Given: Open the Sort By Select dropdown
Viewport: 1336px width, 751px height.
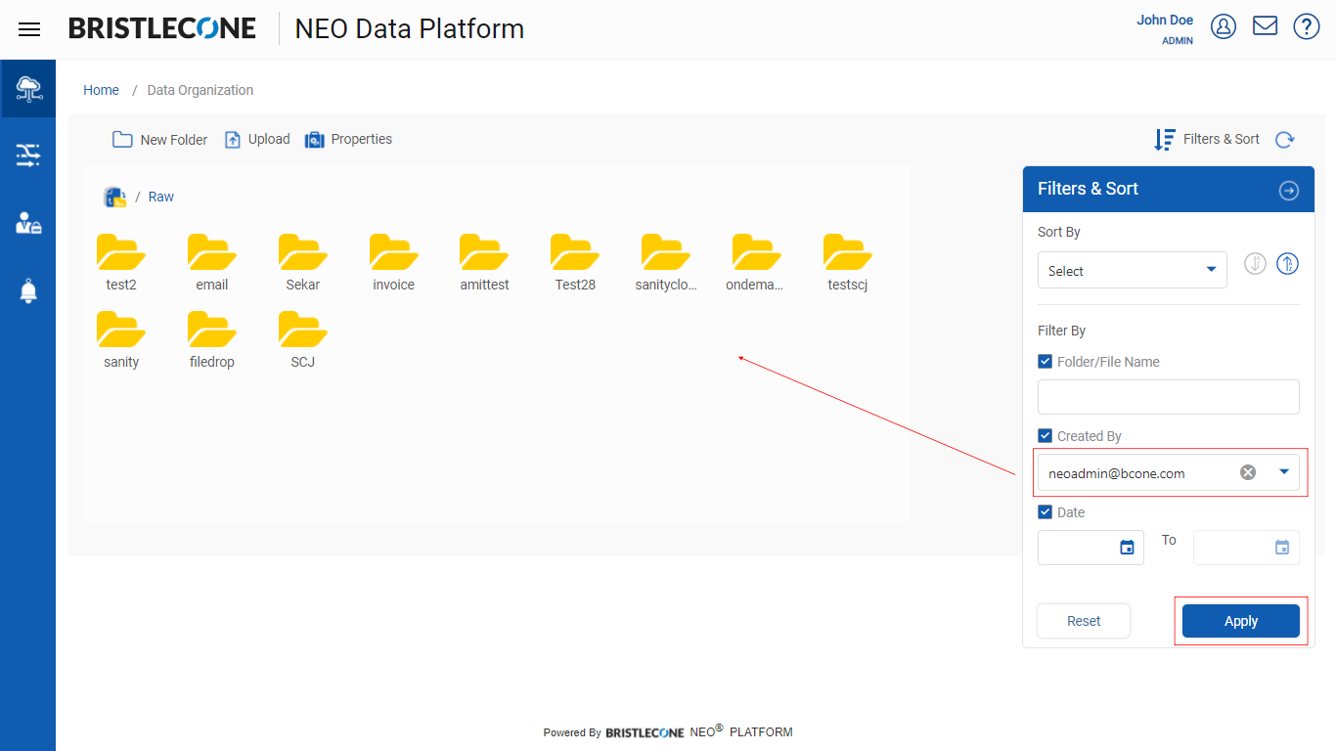Looking at the screenshot, I should tap(1133, 271).
